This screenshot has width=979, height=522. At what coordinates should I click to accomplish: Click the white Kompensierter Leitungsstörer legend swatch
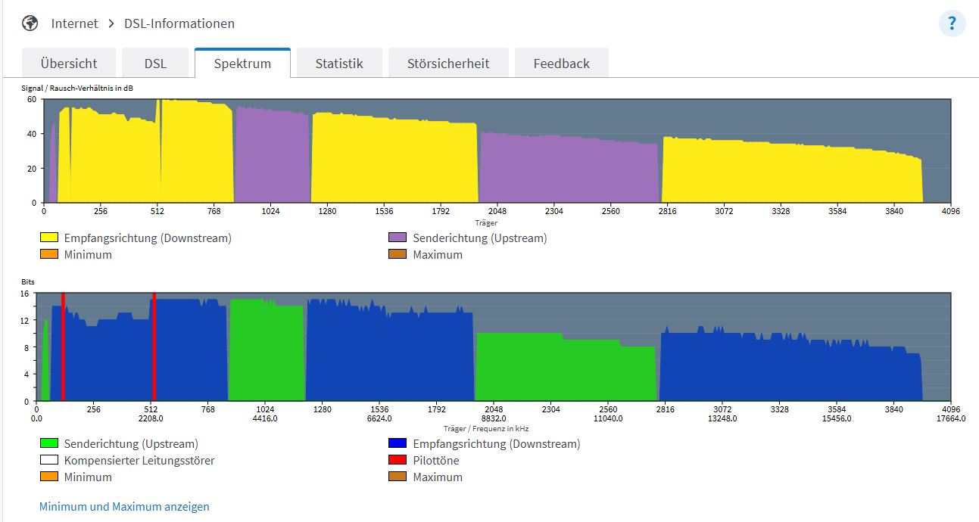(x=49, y=460)
